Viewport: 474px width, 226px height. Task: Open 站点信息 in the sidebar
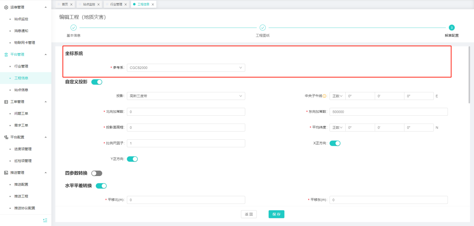21,90
